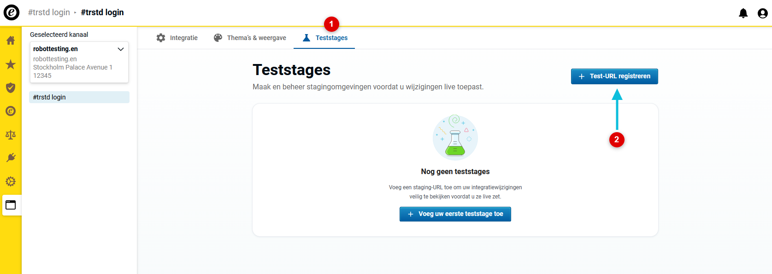Click the Test-URL registreren button
The image size is (772, 274).
pos(614,76)
